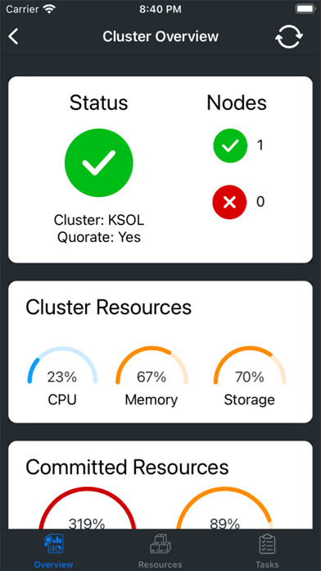Open the Resources tab
321x571 pixels.
[160, 550]
